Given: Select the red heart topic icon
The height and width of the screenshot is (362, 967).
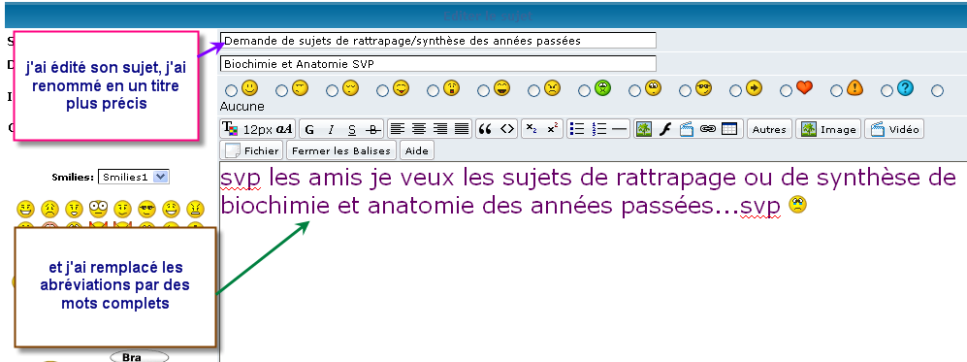Looking at the screenshot, I should [804, 88].
